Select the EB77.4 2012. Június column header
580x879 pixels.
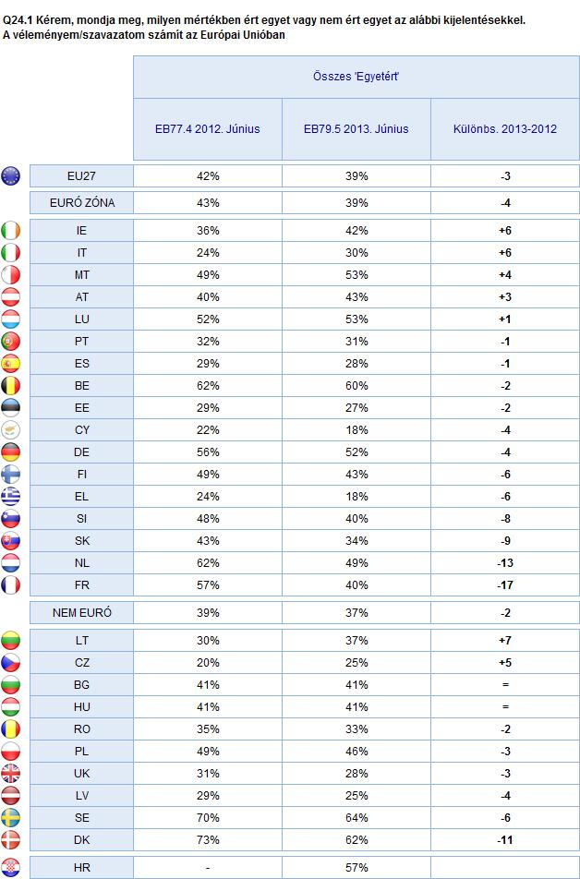point(208,129)
